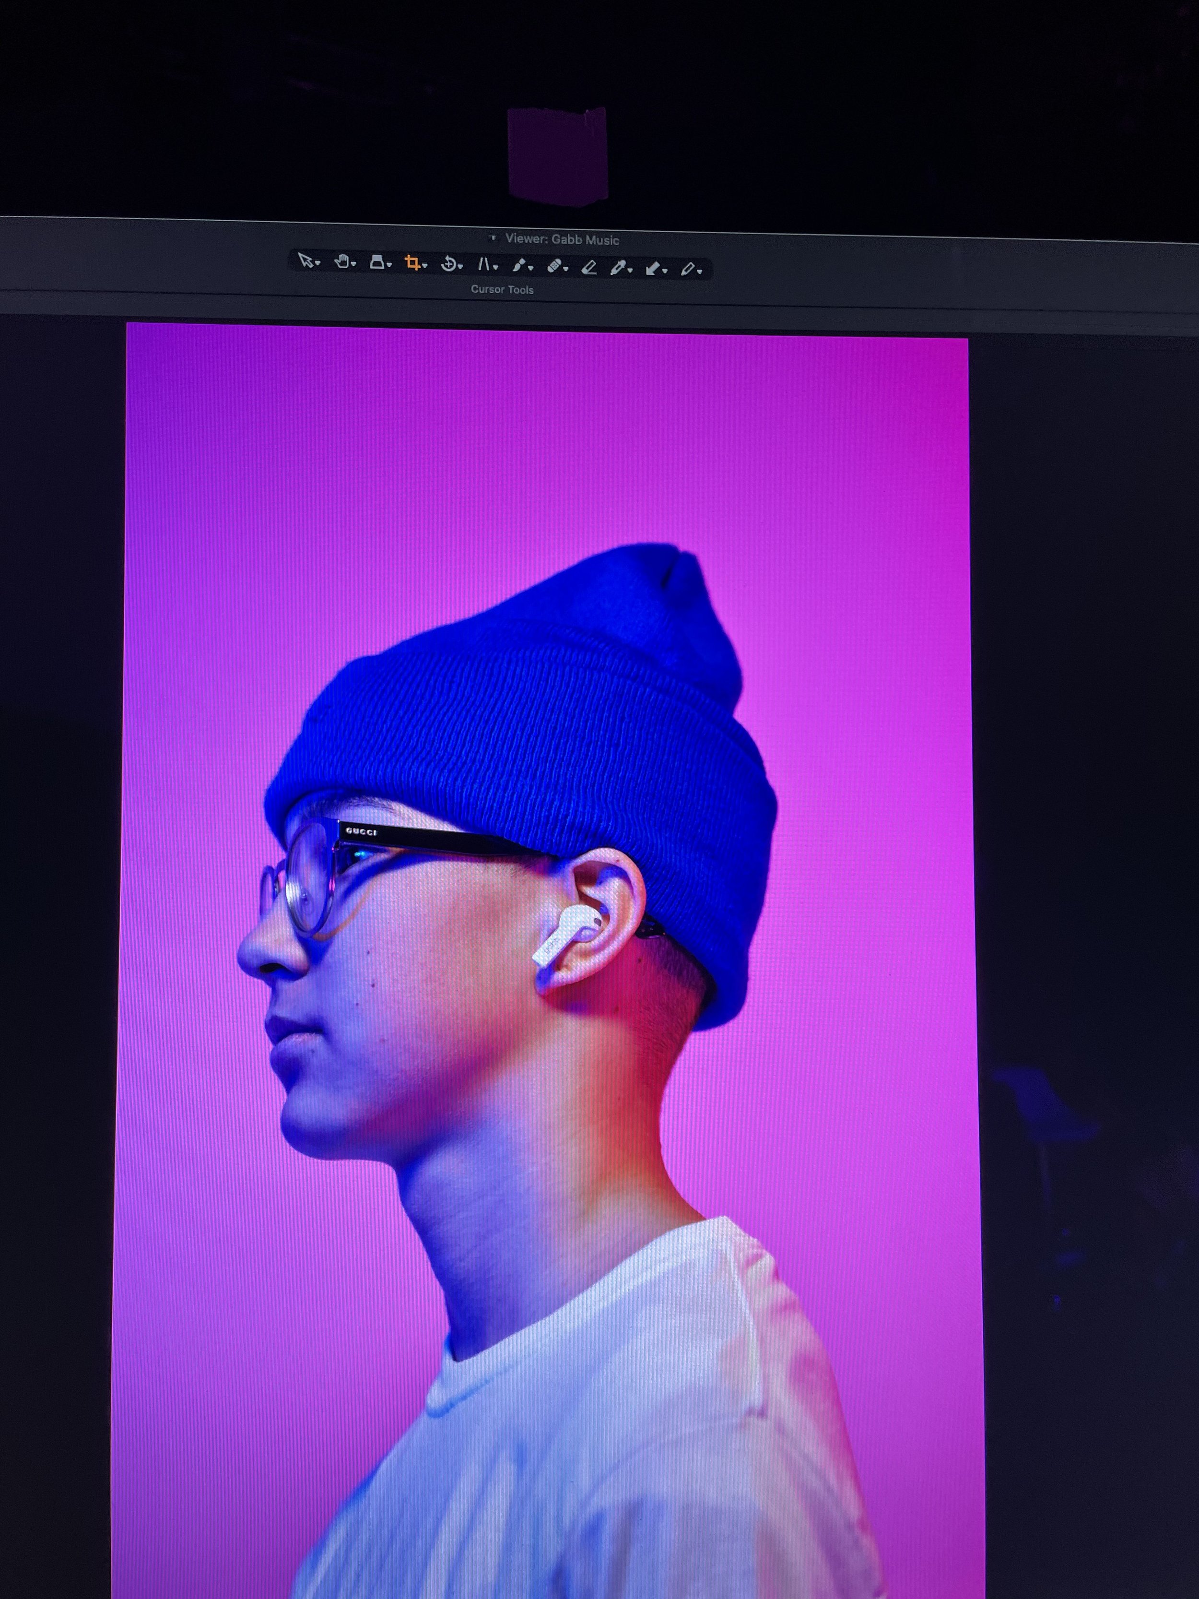Click the 'Viewer: Gabb Music' window title

[x=562, y=239]
